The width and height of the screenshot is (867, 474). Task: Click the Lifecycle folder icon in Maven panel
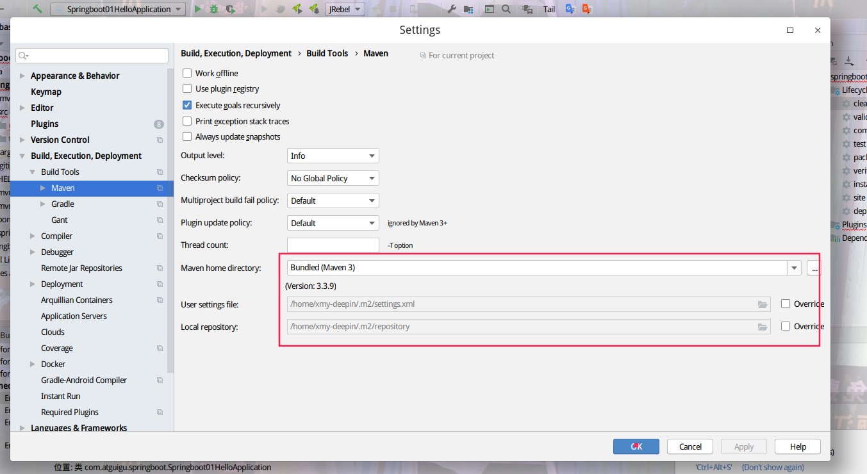pyautogui.click(x=836, y=90)
